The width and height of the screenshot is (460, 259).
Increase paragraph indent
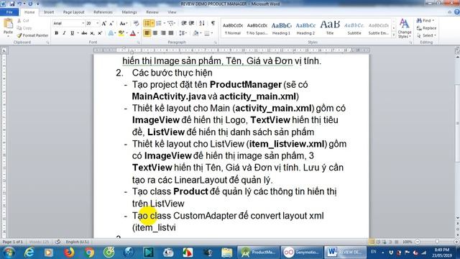pyautogui.click(x=192, y=23)
